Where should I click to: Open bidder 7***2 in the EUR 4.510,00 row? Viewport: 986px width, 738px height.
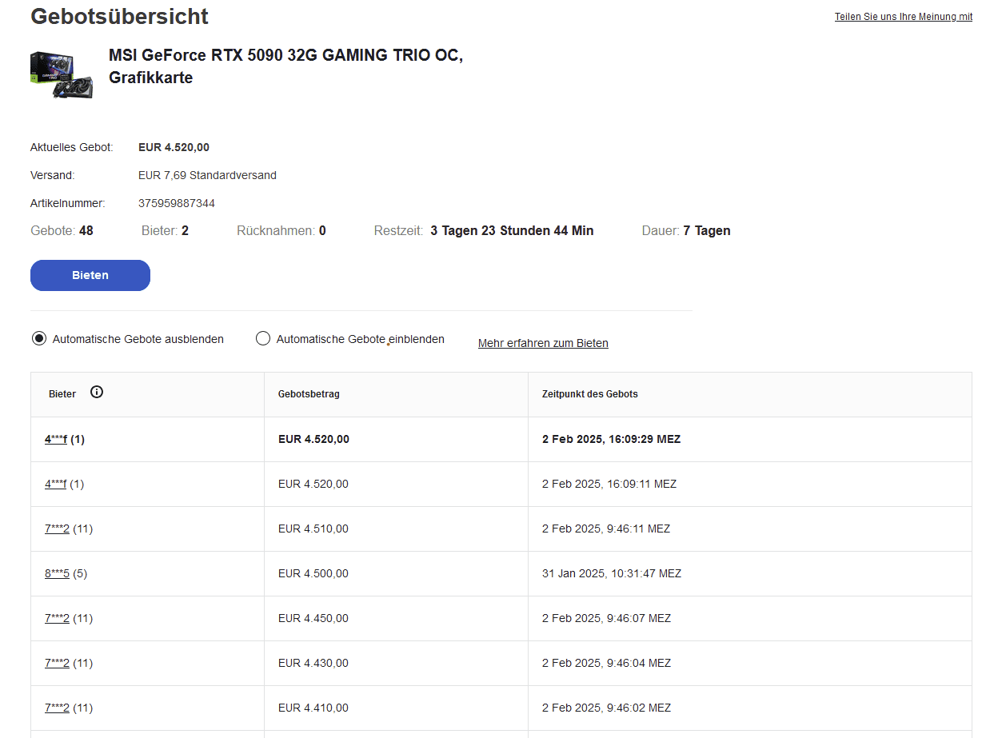(58, 529)
